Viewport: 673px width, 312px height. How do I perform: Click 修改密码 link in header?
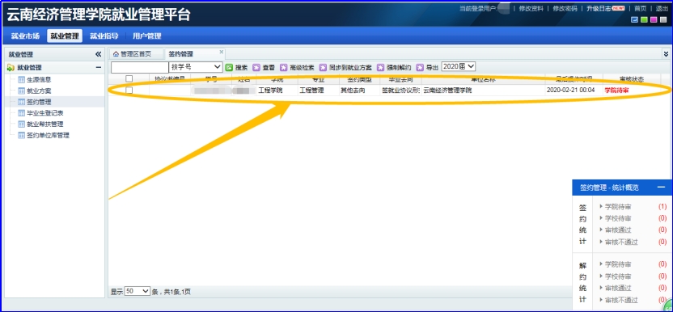pos(565,9)
